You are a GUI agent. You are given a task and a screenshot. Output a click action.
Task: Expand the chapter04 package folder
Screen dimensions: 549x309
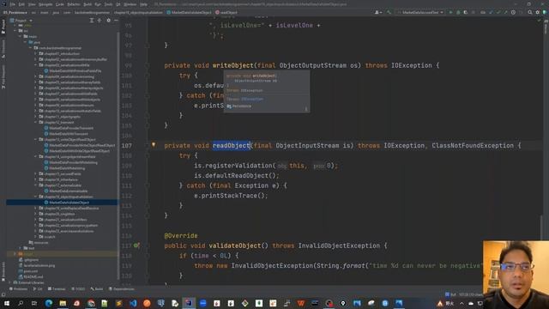pyautogui.click(x=36, y=76)
